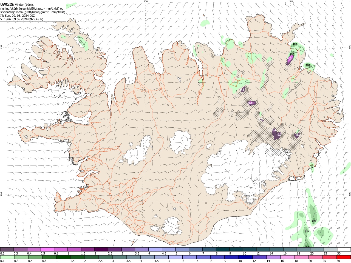Select the bright pink 0.5 swatch, upper row
The width and height of the screenshot is (351, 263).
coord(47,249)
